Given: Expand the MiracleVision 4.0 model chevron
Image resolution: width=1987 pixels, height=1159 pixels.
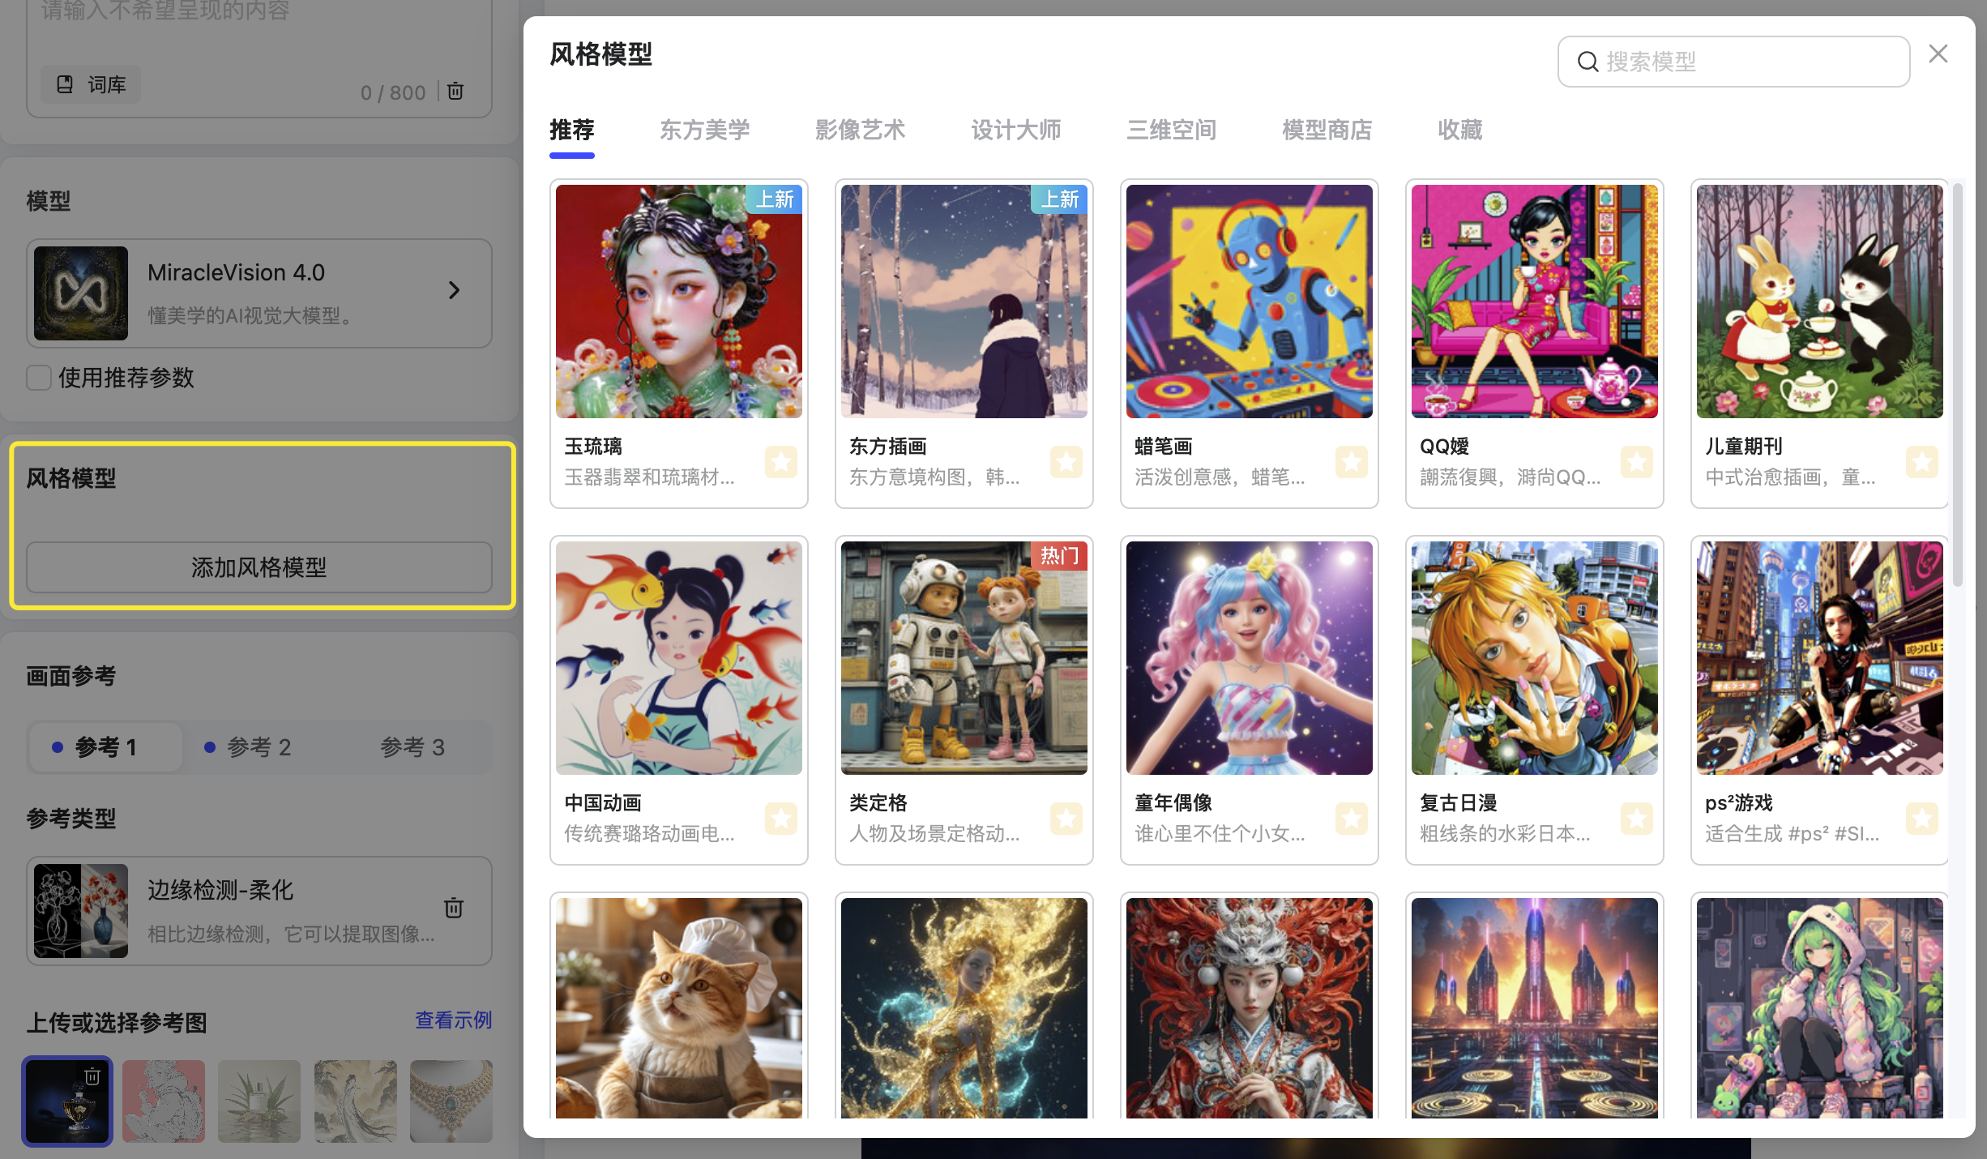Looking at the screenshot, I should [455, 290].
